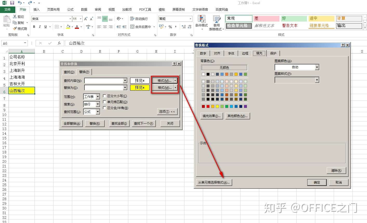Image resolution: width=367 pixels, height=223 pixels.
Task: Enable the 区分全/半角 checkbox
Action: [105, 108]
